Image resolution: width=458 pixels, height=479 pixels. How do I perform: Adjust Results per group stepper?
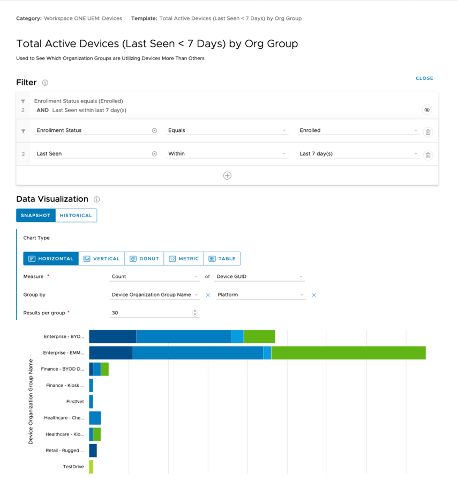click(195, 313)
